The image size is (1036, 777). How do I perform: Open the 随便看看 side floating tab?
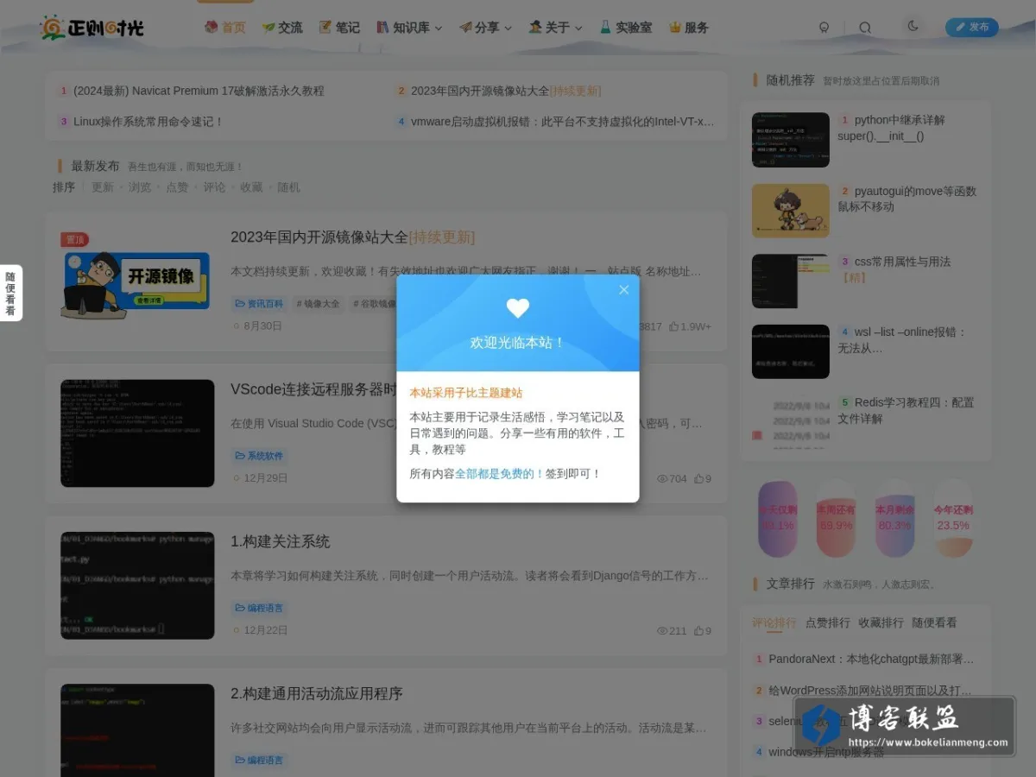10,294
